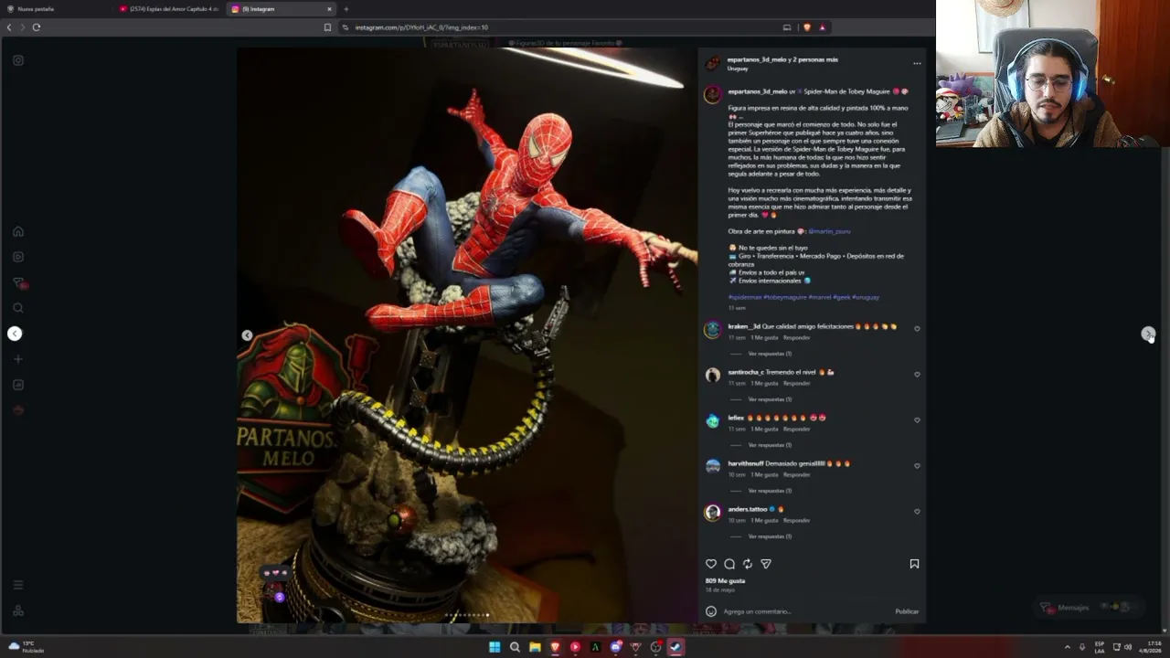Bookmark this page in the address bar
Screen dimensions: 1170x658
pos(327,27)
